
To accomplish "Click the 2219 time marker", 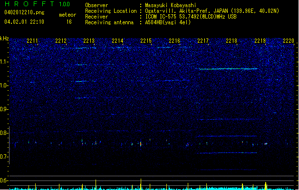I will 260,40.
